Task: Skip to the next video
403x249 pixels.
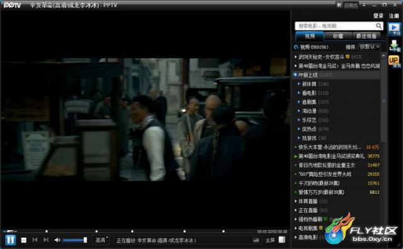Action: coord(46,240)
